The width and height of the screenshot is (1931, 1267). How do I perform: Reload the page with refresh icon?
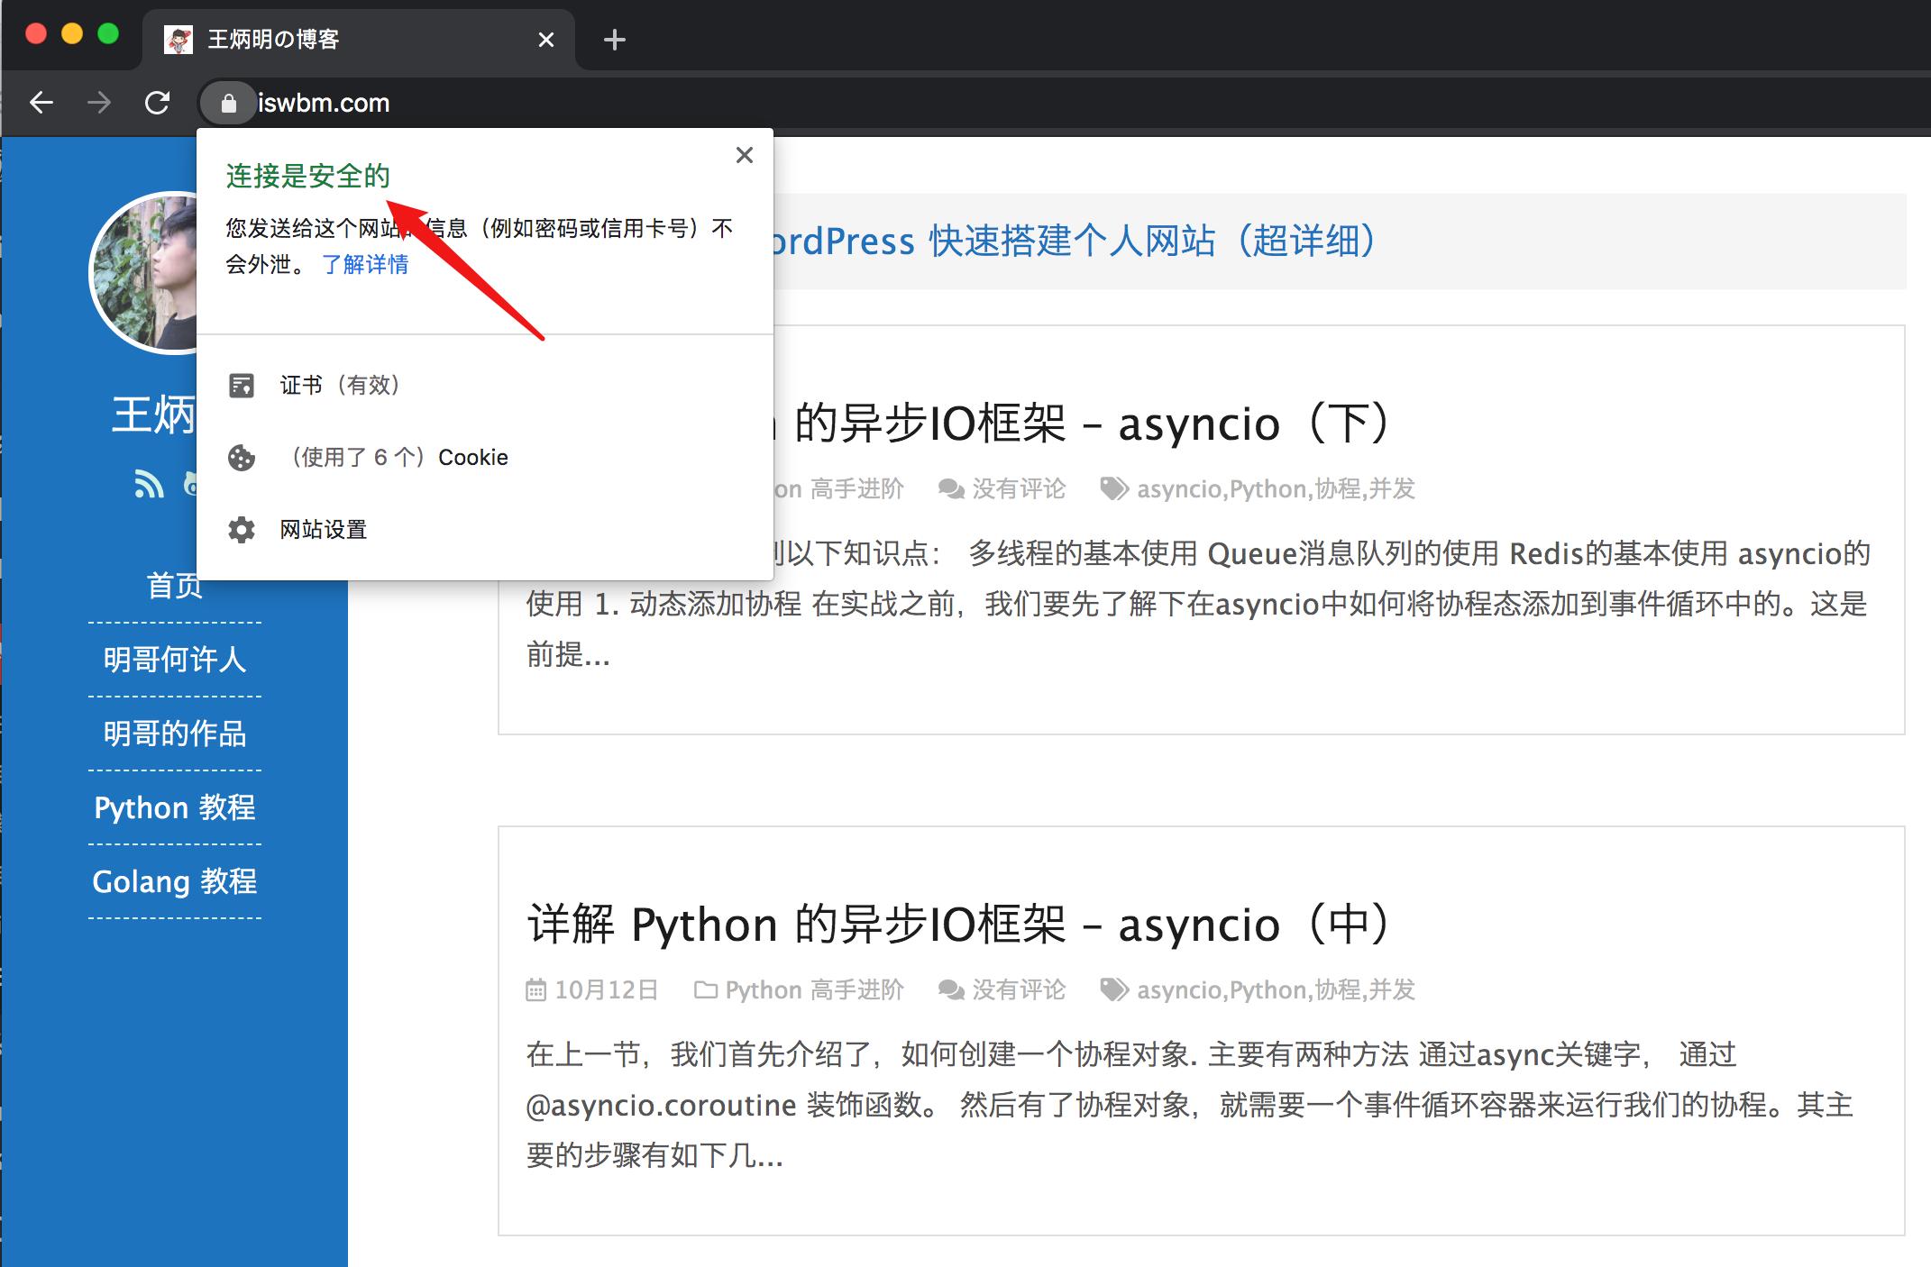click(158, 103)
